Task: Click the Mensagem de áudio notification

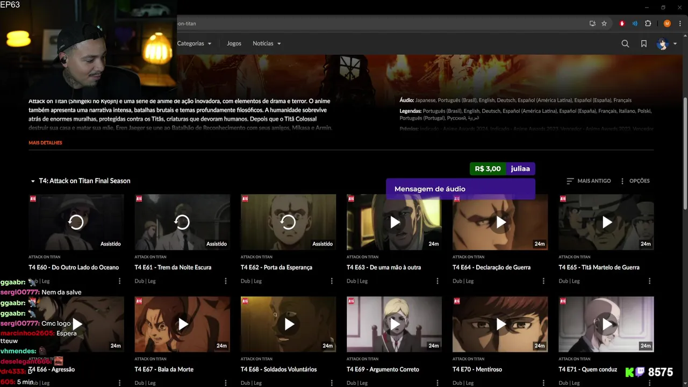Action: click(x=460, y=189)
